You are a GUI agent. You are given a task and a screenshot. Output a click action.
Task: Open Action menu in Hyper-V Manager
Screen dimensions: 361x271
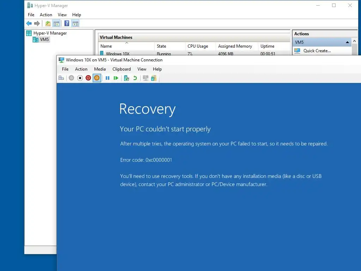(46, 15)
